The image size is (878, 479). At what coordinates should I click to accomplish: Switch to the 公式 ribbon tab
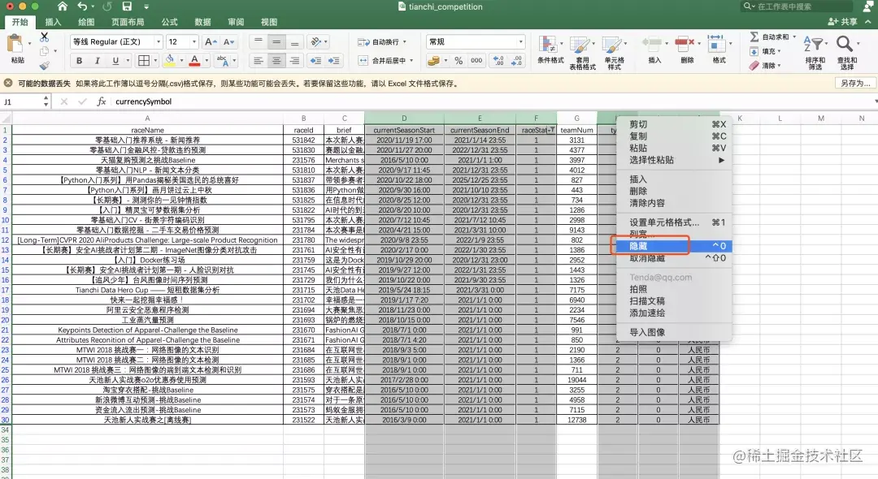coord(169,22)
